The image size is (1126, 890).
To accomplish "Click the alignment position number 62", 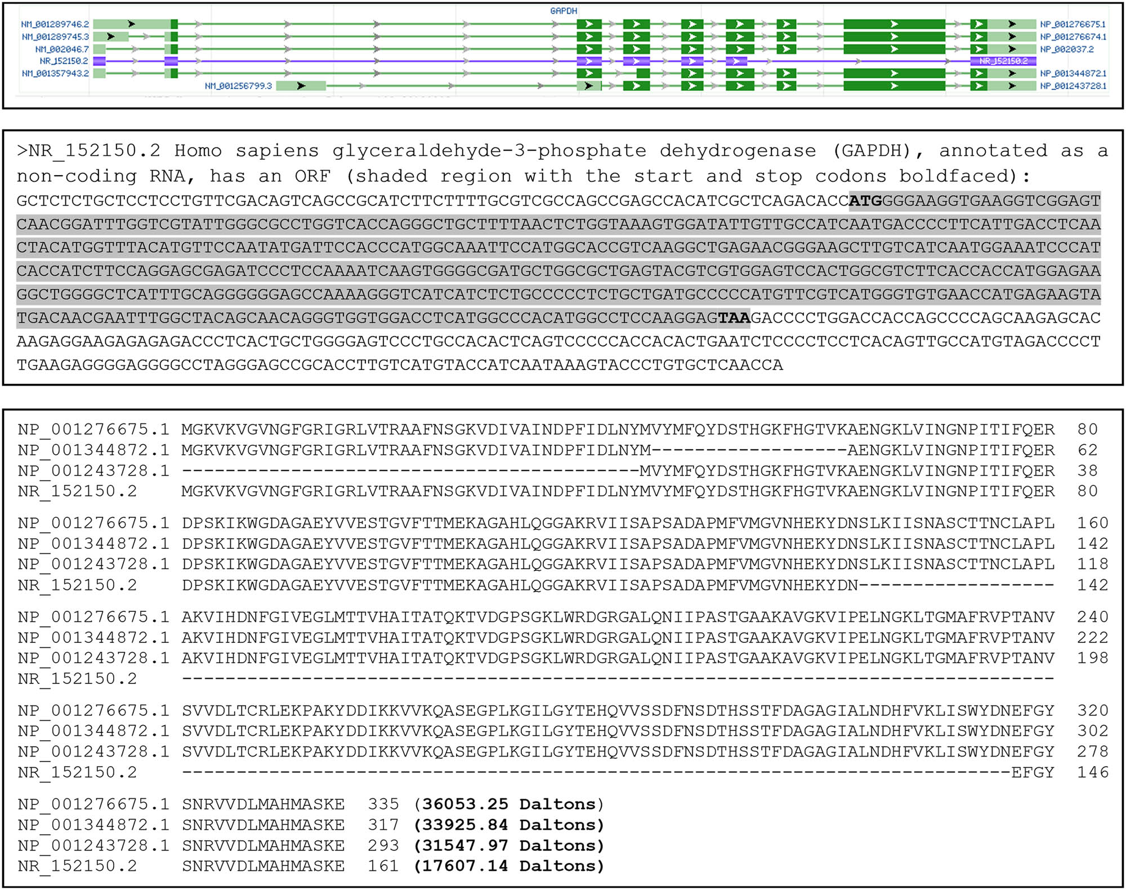I will [x=1088, y=450].
